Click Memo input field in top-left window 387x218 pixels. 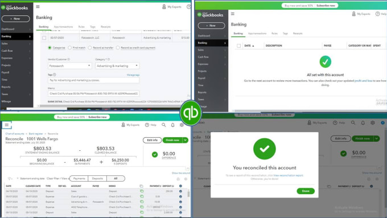click(x=93, y=93)
